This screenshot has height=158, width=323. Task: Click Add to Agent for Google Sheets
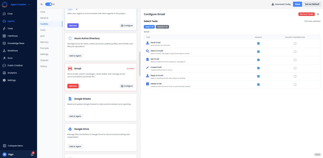75,116
